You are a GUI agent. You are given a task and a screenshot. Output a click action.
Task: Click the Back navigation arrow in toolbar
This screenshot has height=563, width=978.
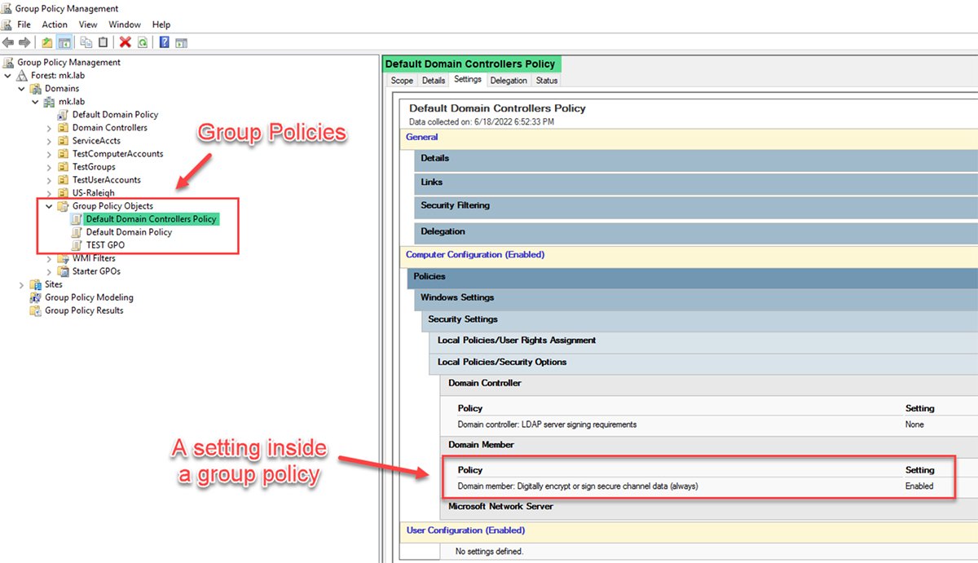(8, 42)
